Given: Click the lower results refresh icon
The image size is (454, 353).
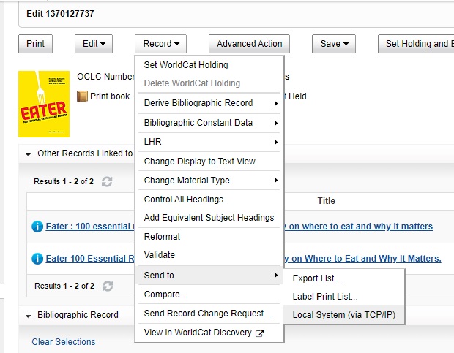Looking at the screenshot, I should tap(108, 286).
